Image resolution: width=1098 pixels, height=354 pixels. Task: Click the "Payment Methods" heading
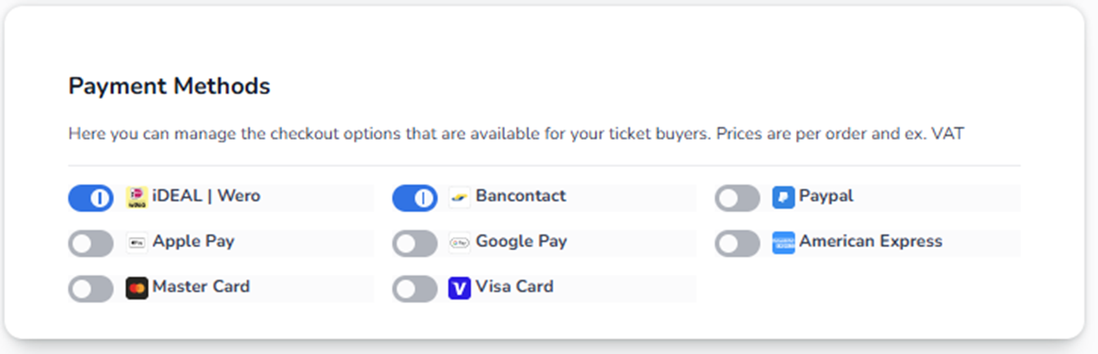[169, 86]
